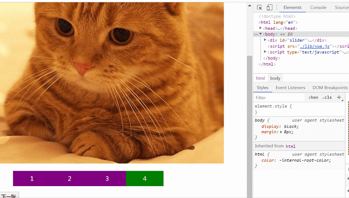Click the page scrollbar up arrow
The width and height of the screenshot is (349, 198).
pos(249,6)
